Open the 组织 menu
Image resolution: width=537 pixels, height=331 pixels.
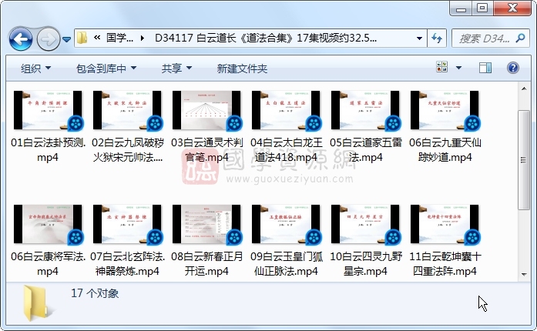click(35, 69)
